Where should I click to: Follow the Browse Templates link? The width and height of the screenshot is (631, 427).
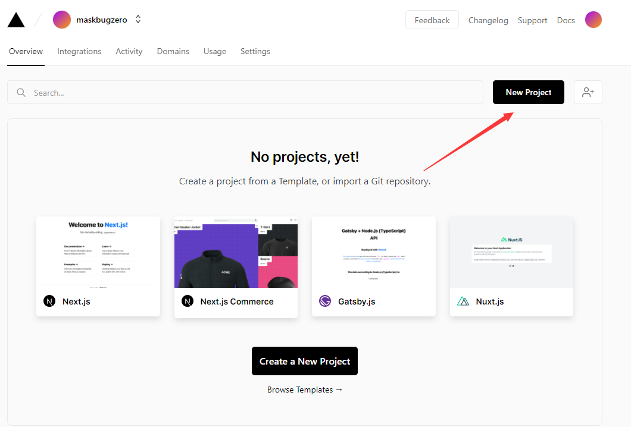click(305, 390)
